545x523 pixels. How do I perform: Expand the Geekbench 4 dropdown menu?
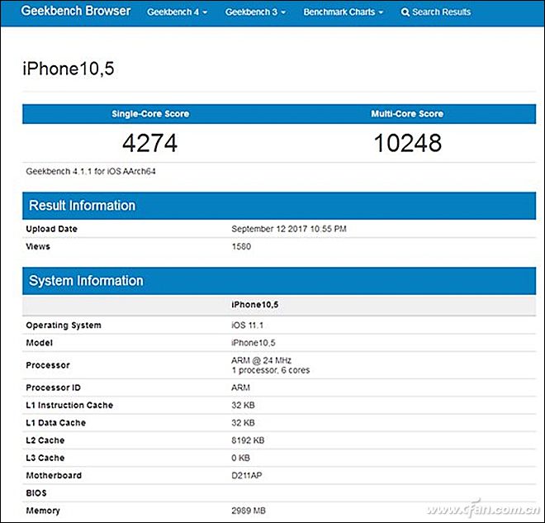coord(178,12)
